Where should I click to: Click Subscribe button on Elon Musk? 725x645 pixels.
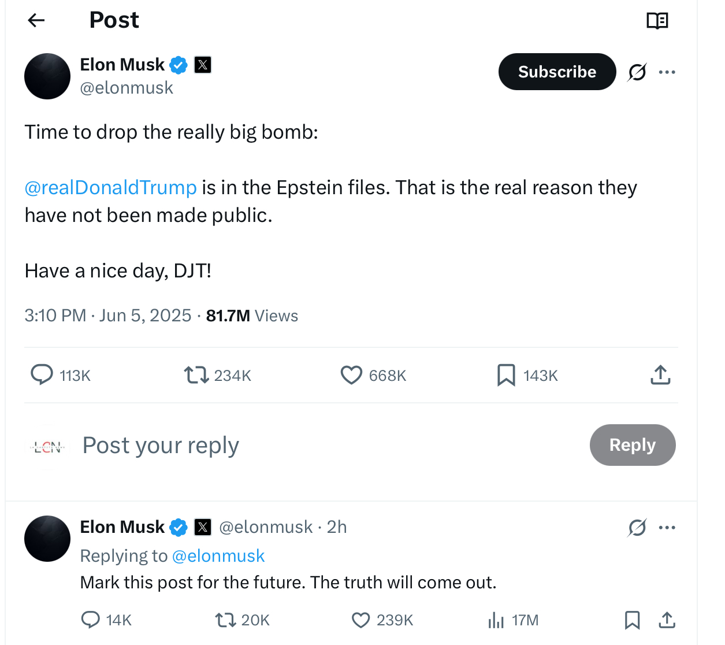(x=557, y=72)
